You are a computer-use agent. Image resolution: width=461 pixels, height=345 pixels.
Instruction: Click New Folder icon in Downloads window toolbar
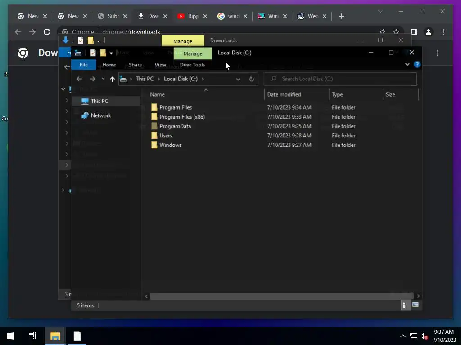[90, 40]
